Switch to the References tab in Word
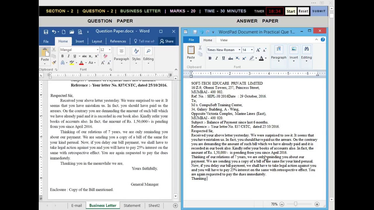The image size is (374, 210). coord(118,41)
